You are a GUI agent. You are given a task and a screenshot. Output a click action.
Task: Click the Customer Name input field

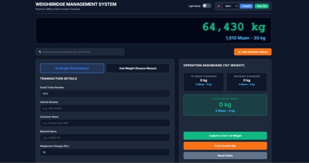coord(105,123)
